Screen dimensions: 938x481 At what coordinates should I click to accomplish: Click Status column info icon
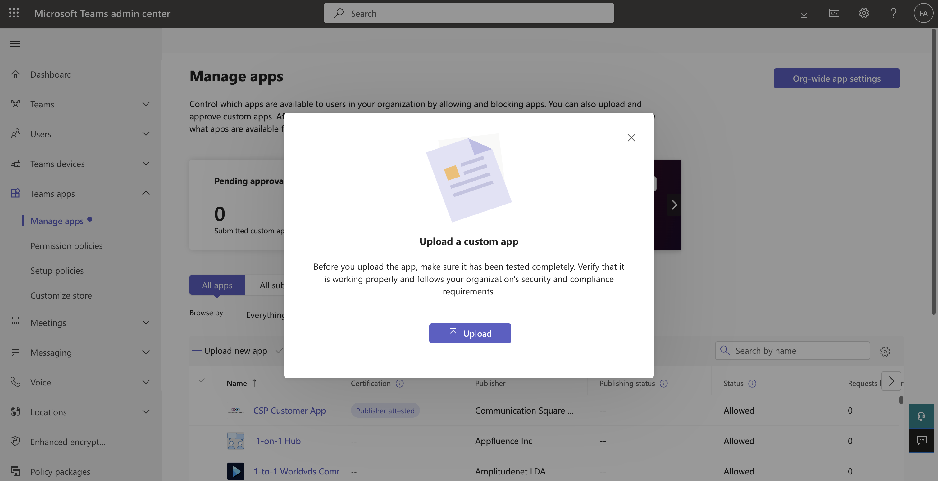pos(752,384)
